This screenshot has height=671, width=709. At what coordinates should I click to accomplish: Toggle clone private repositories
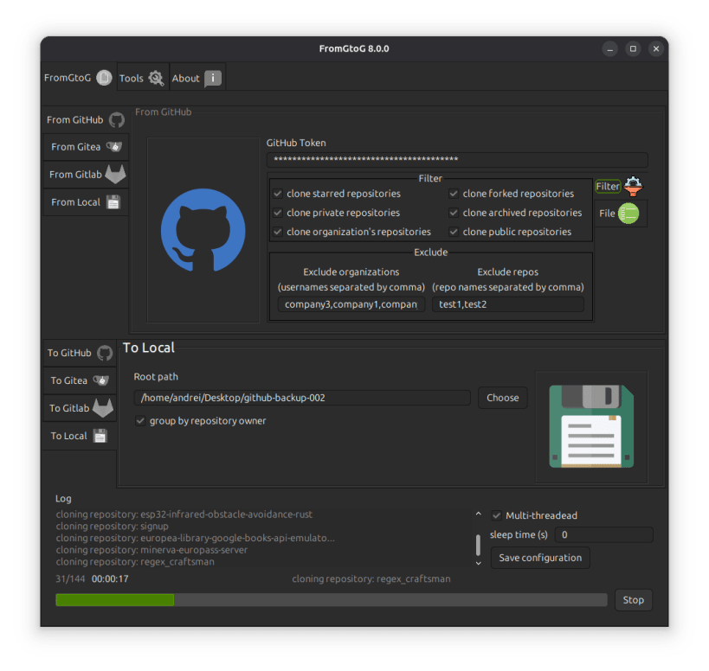tap(337, 213)
